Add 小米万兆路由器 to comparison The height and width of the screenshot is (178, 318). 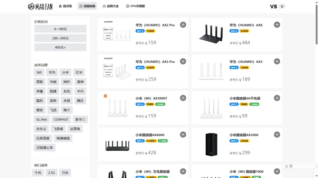click(x=183, y=171)
